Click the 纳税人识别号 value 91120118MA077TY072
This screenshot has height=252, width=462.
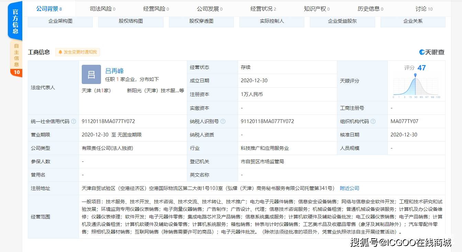(x=267, y=121)
